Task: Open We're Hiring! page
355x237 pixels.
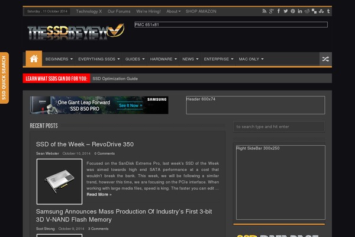Action: coord(149,11)
